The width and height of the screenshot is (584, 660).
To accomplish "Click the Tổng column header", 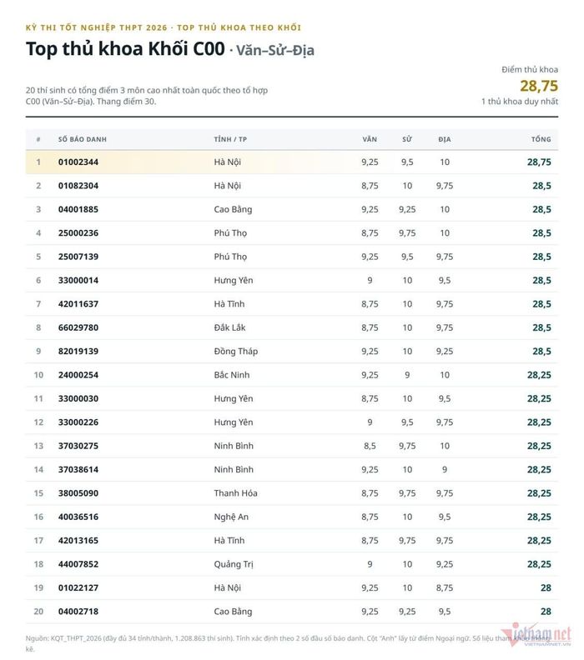I will [541, 139].
